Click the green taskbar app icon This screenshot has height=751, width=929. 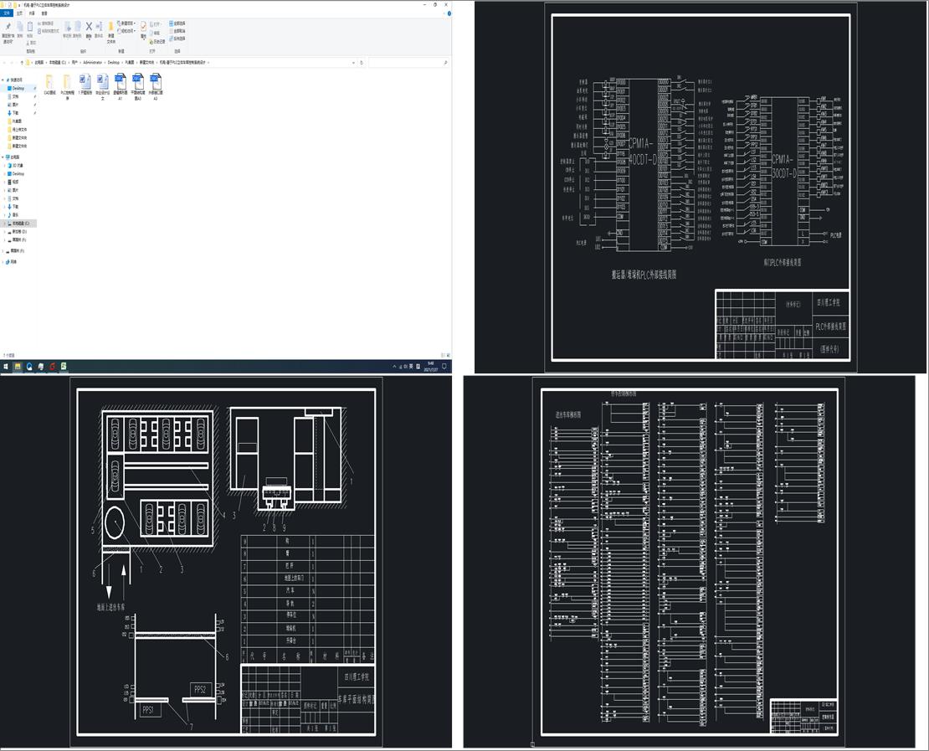[64, 367]
